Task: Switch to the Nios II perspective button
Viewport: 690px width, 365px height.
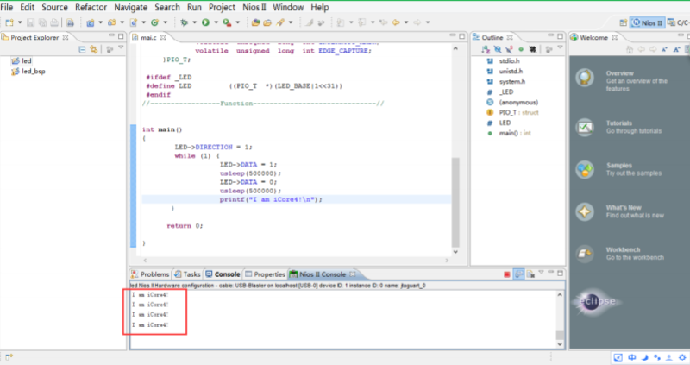Action: point(646,22)
